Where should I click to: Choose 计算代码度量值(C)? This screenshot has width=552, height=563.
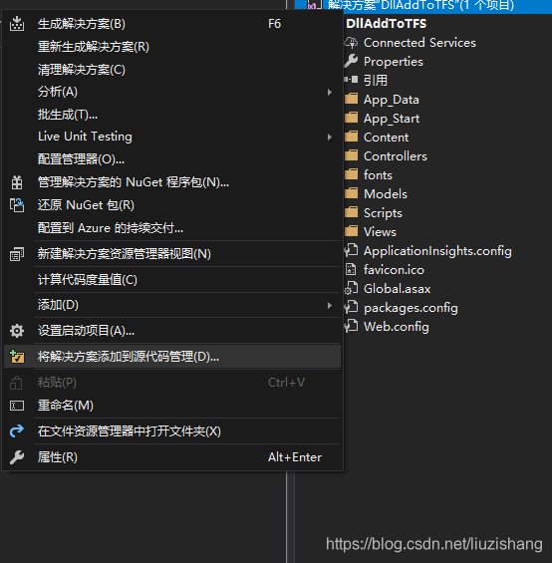pyautogui.click(x=171, y=280)
